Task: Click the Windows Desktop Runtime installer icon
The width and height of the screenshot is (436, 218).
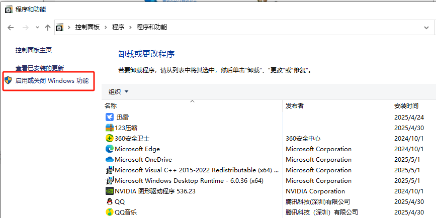Action: (x=110, y=180)
